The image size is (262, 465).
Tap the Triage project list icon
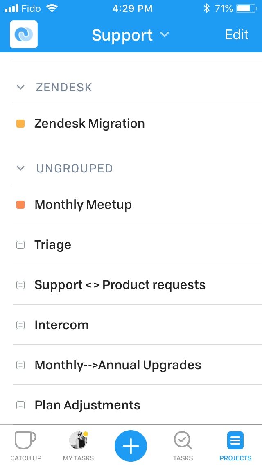point(20,245)
